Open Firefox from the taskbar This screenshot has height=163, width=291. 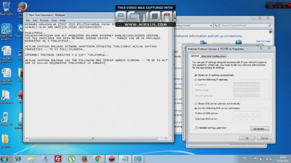[x=85, y=159]
